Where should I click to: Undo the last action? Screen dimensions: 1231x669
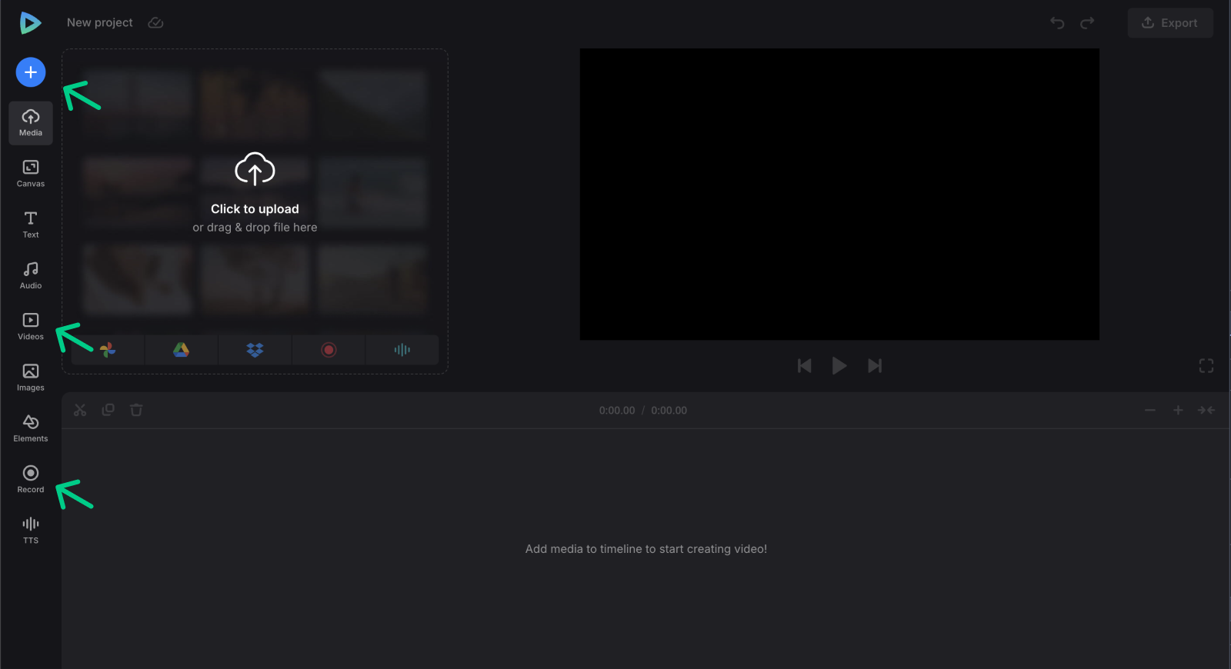1057,23
